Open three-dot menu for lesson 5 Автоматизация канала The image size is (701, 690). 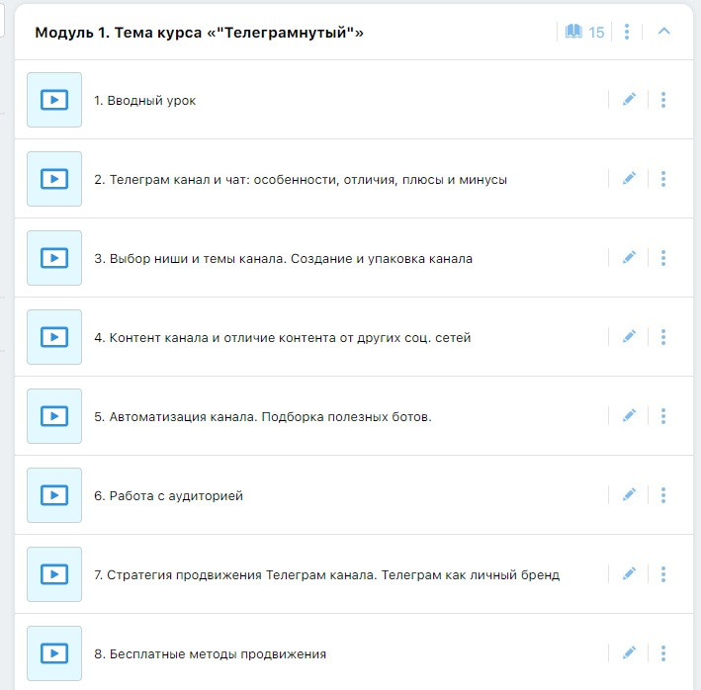pos(663,416)
